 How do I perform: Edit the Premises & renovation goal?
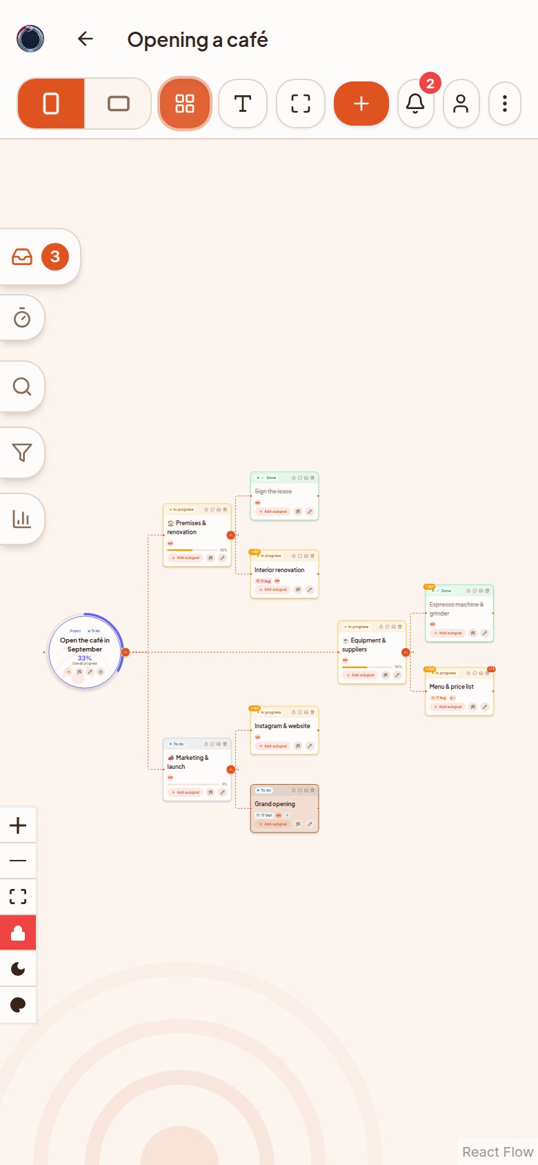point(222,558)
